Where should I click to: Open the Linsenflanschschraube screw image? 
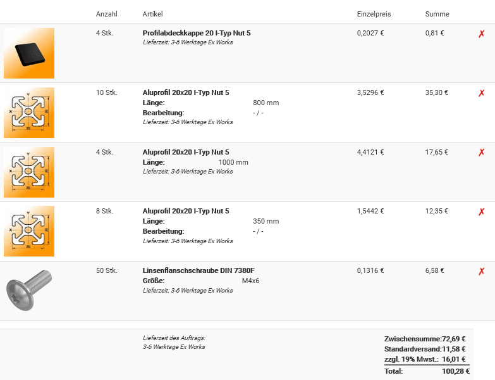29,290
